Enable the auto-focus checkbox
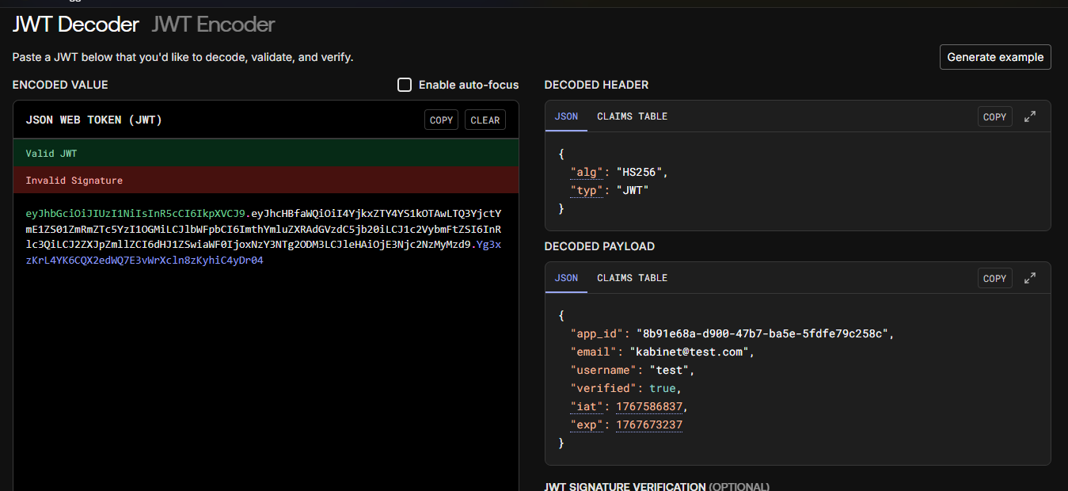This screenshot has width=1068, height=491. 405,85
